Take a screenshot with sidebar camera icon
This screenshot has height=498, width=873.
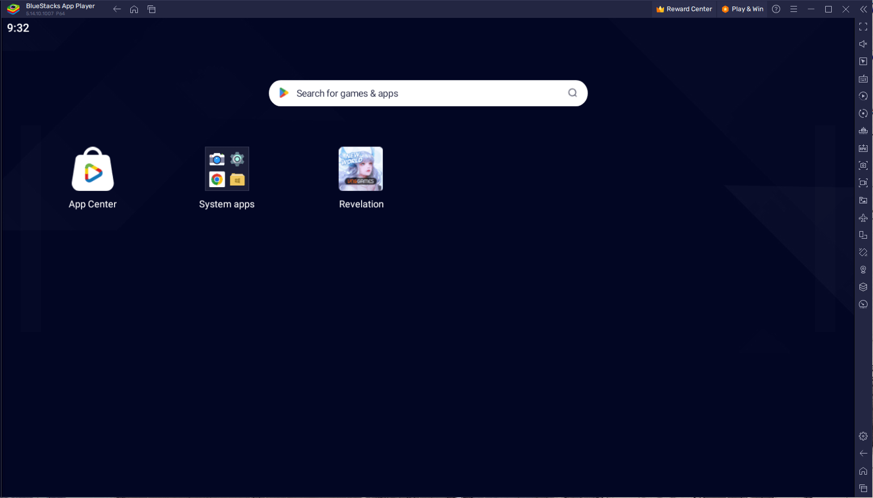[x=863, y=165]
